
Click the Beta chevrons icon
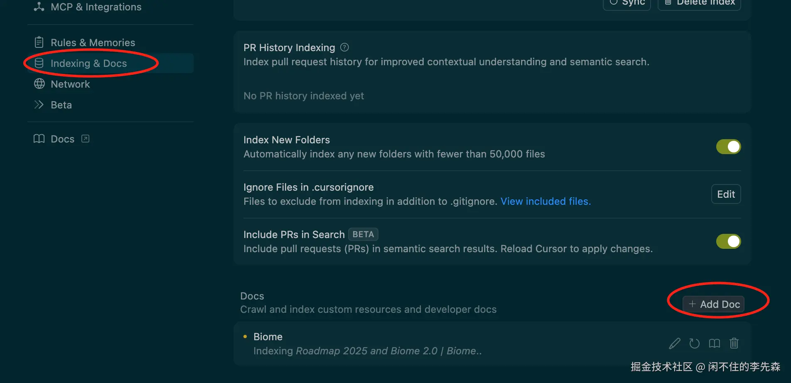click(x=39, y=105)
